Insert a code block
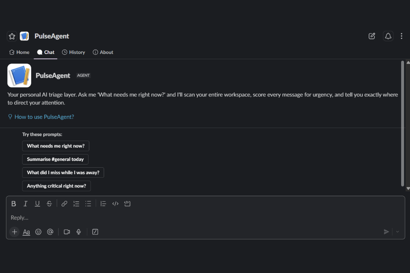 [127, 204]
